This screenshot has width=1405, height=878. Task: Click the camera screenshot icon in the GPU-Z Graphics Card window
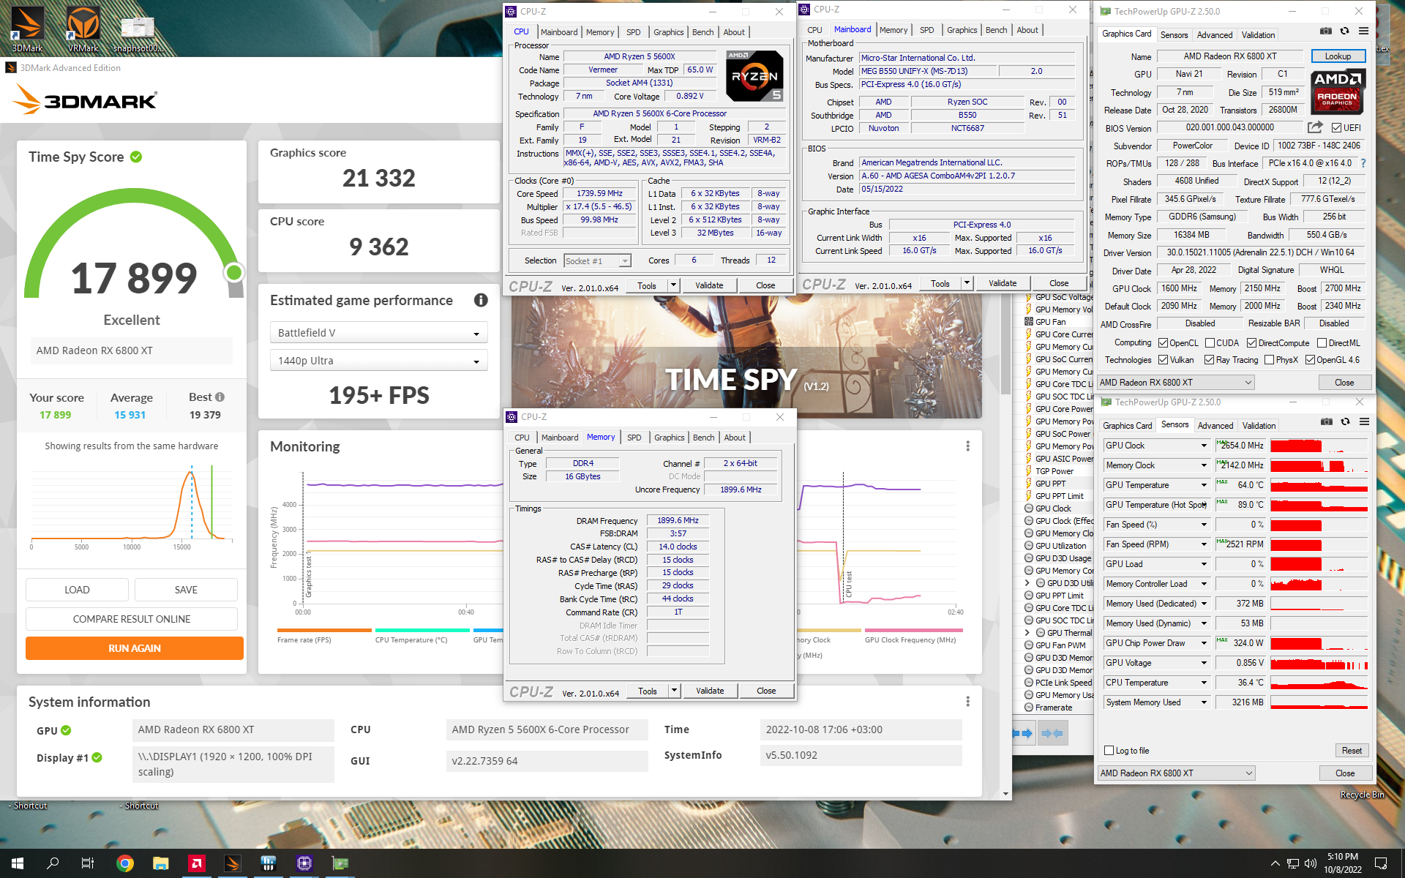click(x=1325, y=31)
